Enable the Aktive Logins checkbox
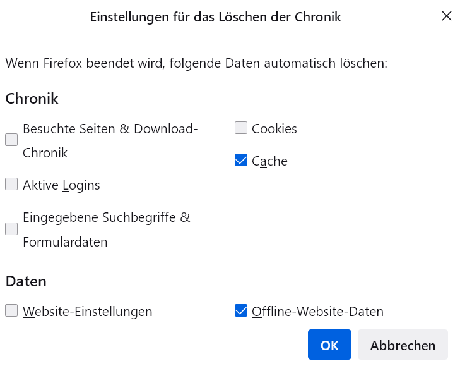The height and width of the screenshot is (366, 460). point(11,185)
